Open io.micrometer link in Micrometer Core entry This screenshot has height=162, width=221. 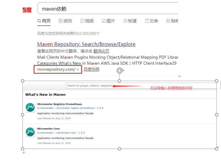point(45,133)
